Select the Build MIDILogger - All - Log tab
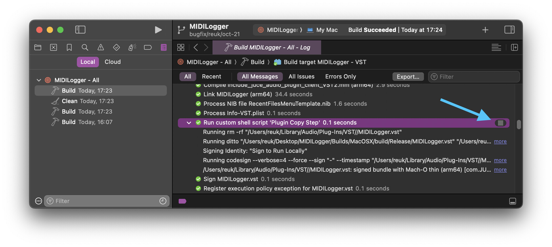Screen dimensions: 552x247 click(x=267, y=47)
